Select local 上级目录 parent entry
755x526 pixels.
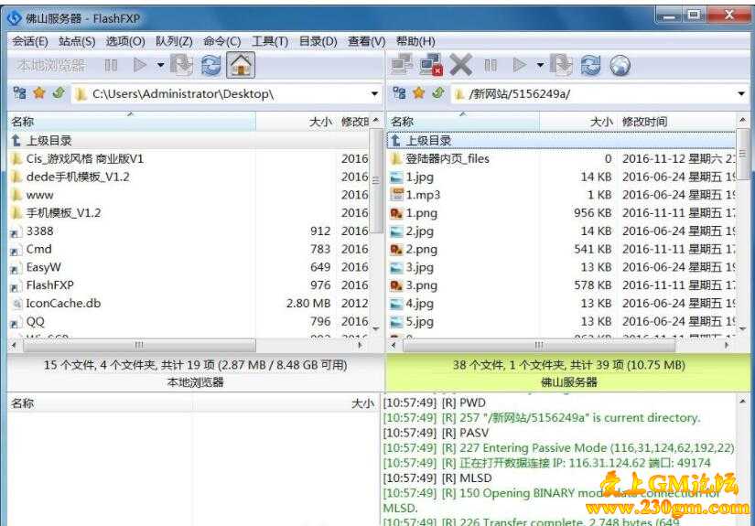click(189, 141)
